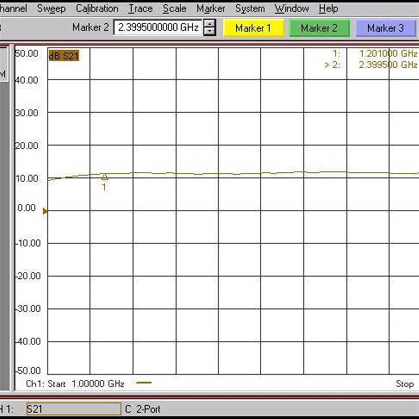The image size is (419, 419).
Task: Click the 50.00 top scale value
Action: (x=27, y=53)
